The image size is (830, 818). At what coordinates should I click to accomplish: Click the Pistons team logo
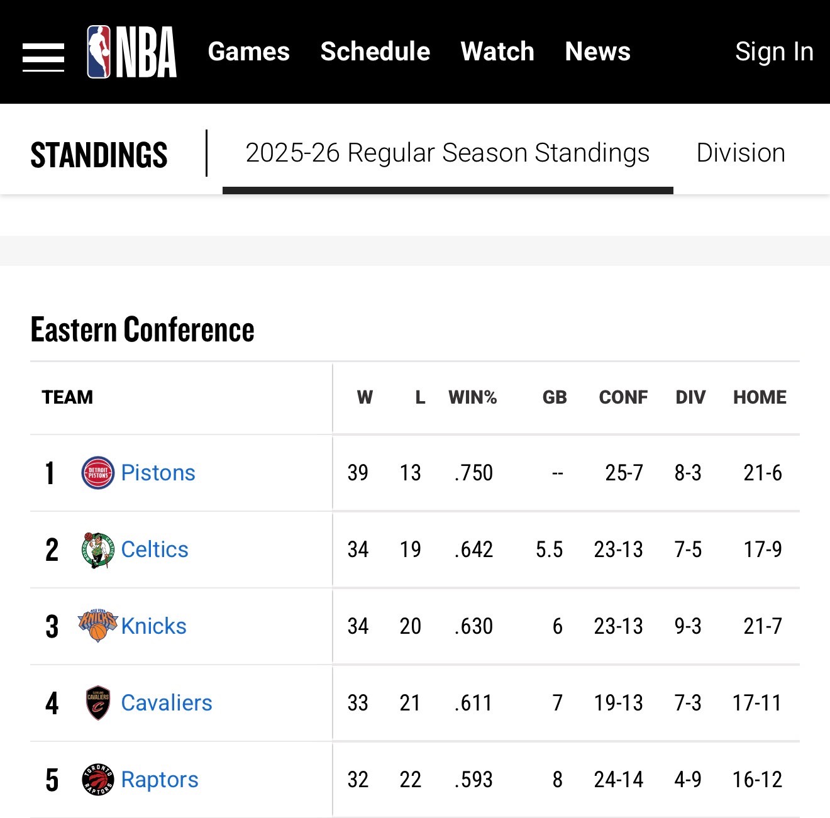[x=98, y=473]
